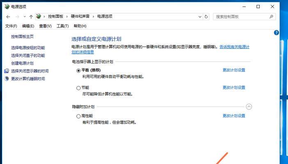Change plan settings for 高性能 plan
288x164 pixels.
pyautogui.click(x=234, y=116)
